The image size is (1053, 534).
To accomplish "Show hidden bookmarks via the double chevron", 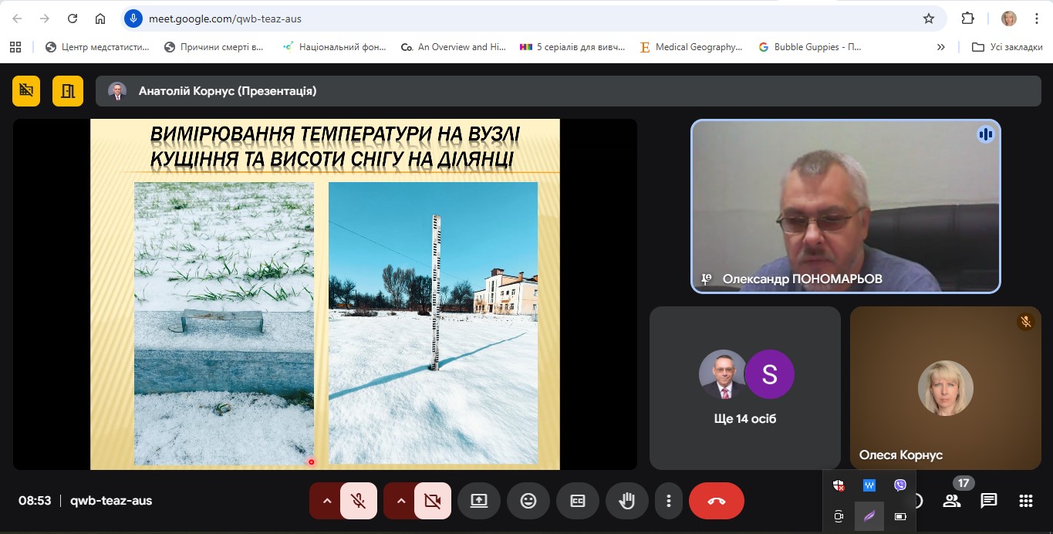I will coord(940,47).
